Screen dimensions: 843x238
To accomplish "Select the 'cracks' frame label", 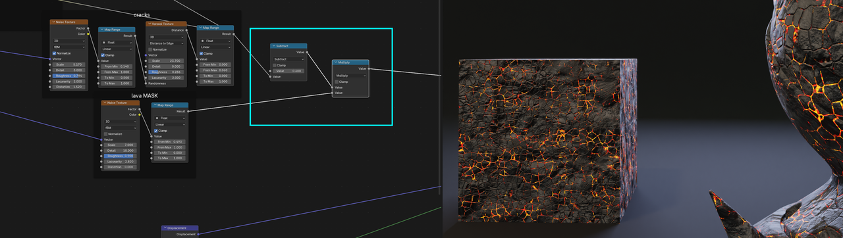I will [x=142, y=14].
